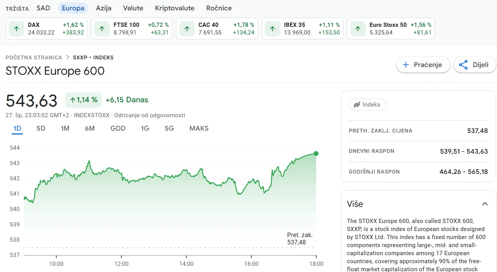Click the Indeks chip trend icon
Image resolution: width=497 pixels, height=272 pixels.
(357, 105)
